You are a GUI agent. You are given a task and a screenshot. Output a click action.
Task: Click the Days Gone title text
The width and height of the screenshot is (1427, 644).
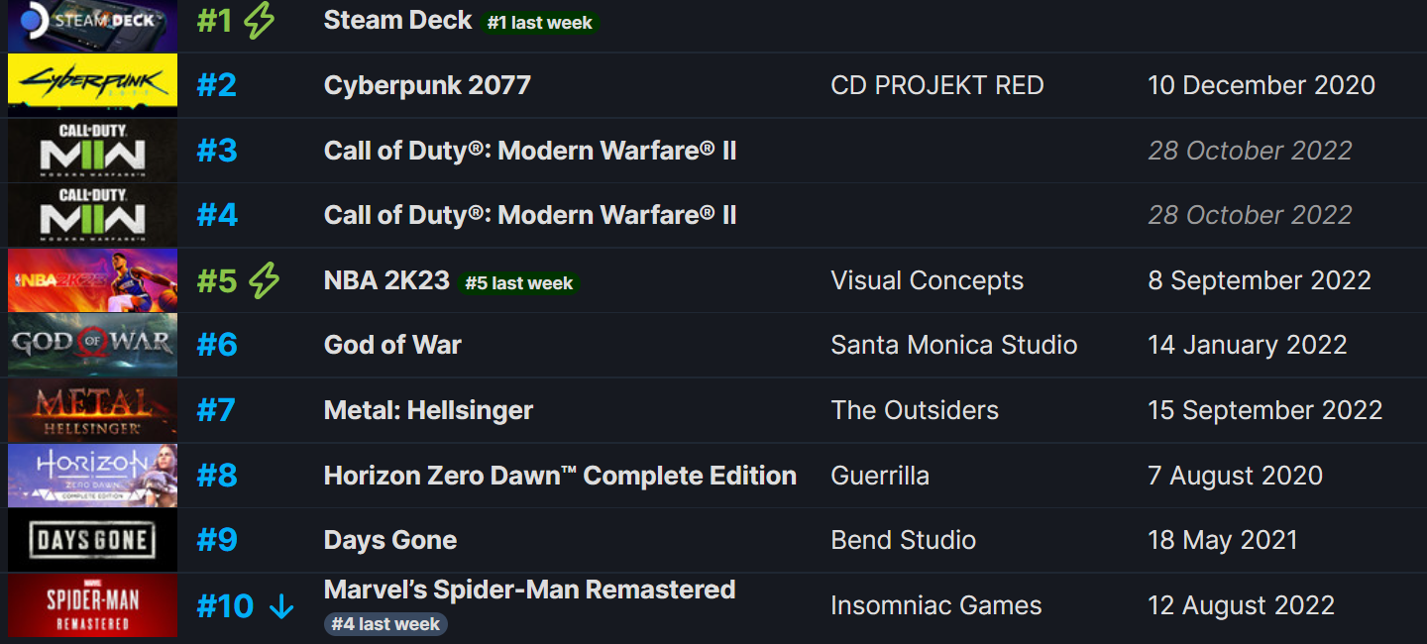click(x=390, y=540)
